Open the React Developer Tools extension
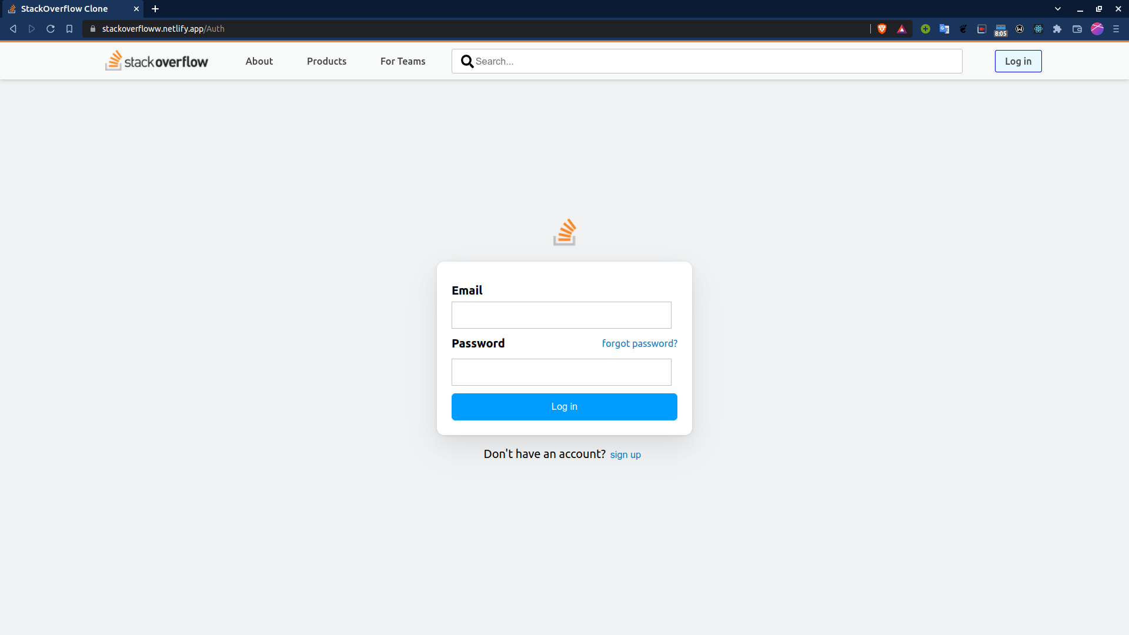Viewport: 1129px width, 635px height. coord(1038,29)
